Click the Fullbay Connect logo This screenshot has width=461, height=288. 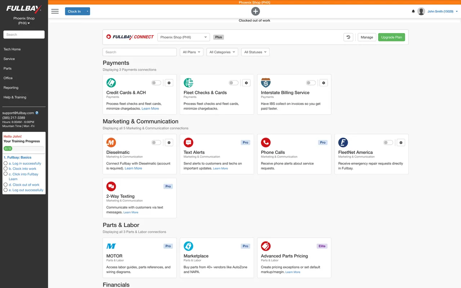[x=130, y=37]
